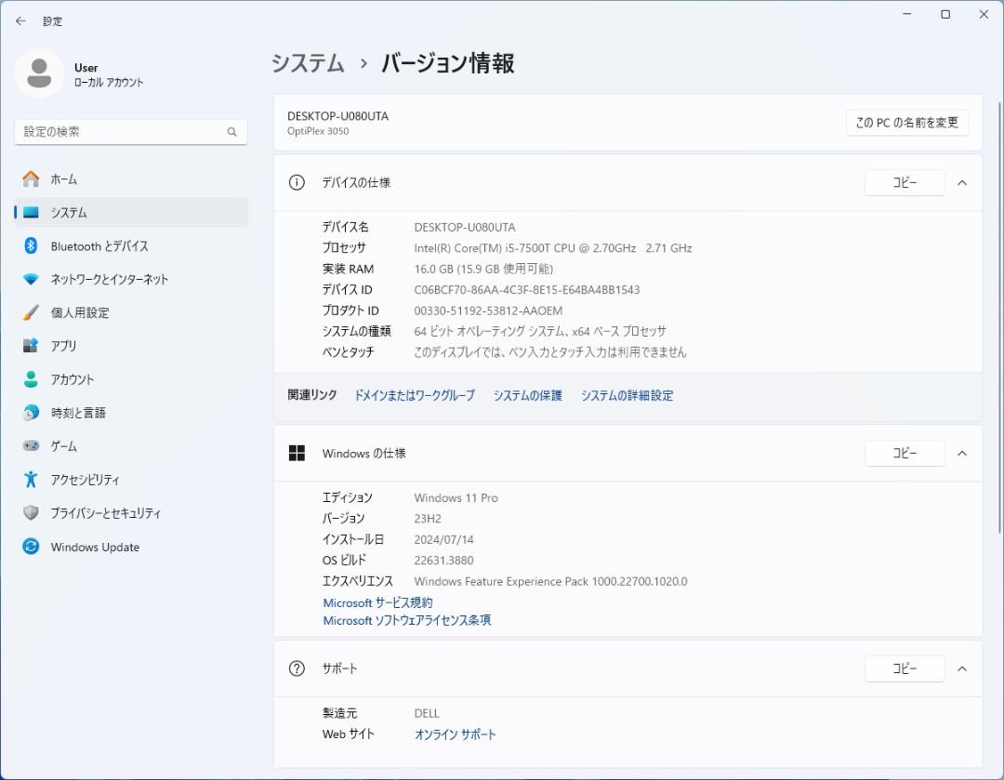Select Bluetooth とデバイス in sidebar

[131, 246]
